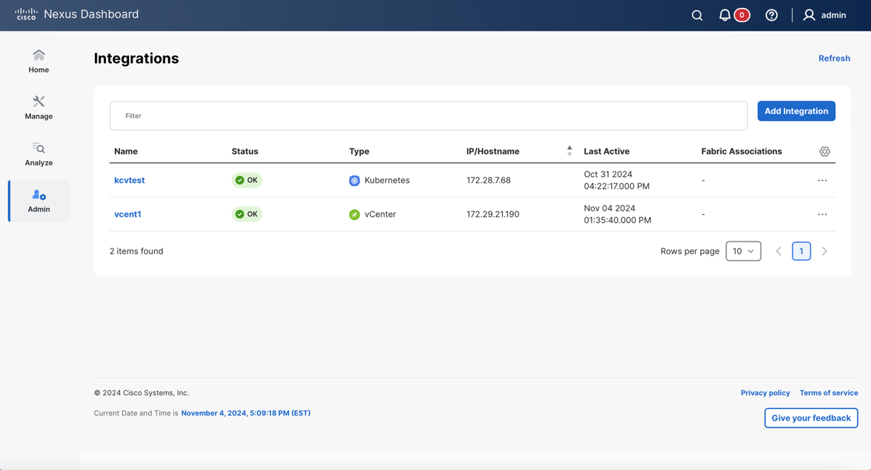Go to Home in the sidebar
The height and width of the screenshot is (470, 871).
38,61
